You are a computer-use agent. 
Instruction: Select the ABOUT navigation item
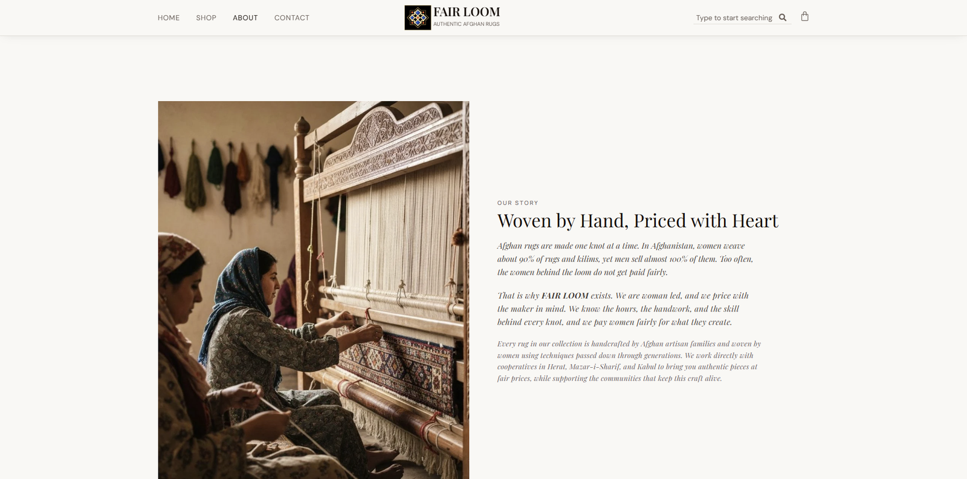245,18
